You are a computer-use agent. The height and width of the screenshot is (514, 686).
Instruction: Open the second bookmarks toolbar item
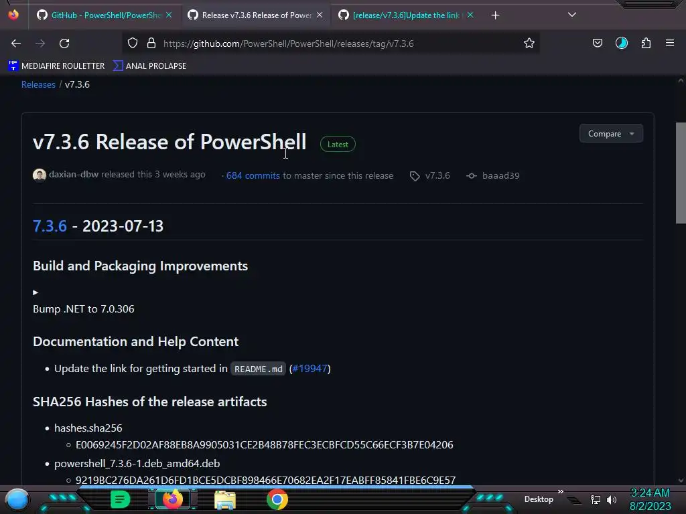click(x=149, y=66)
